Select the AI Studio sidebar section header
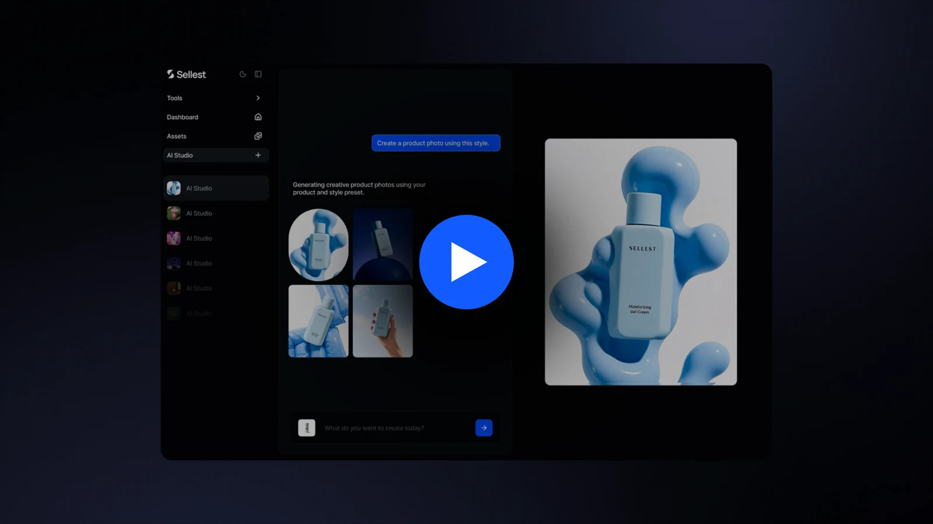 coord(216,155)
